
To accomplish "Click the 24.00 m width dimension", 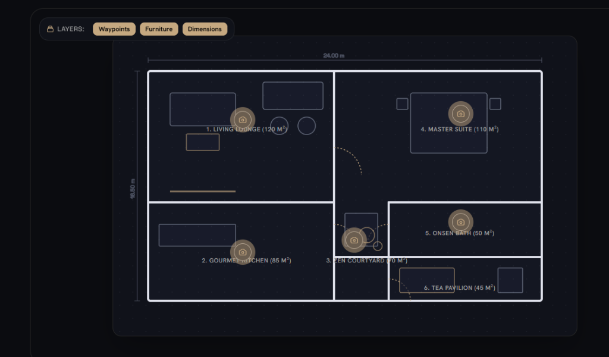I will click(334, 55).
